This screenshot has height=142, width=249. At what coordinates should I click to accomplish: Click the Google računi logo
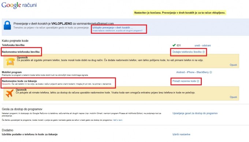point(19,5)
